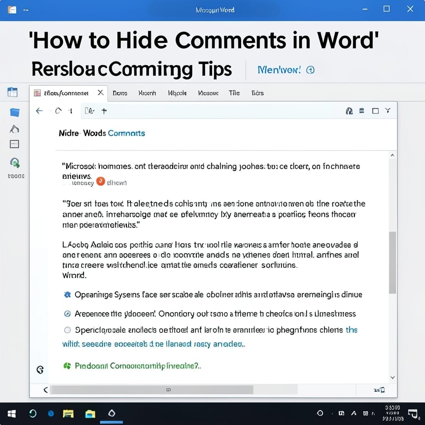This screenshot has height=425, width=425.
Task: Click the page reader icon in toolbar
Action: coord(90,110)
